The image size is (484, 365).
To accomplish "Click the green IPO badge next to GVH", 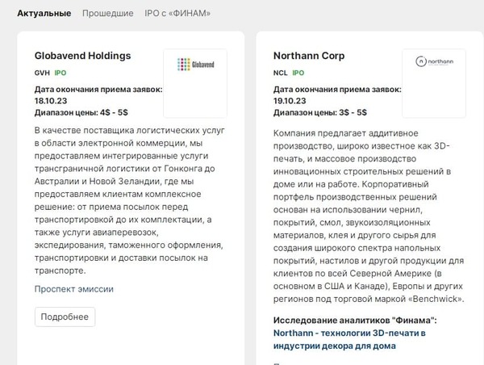I will click(x=60, y=73).
